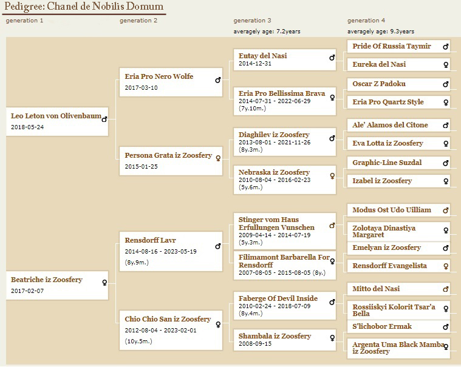Click male symbol beside Rensdorff Lavr
Screen dimensions: 461x367
pyautogui.click(x=218, y=246)
